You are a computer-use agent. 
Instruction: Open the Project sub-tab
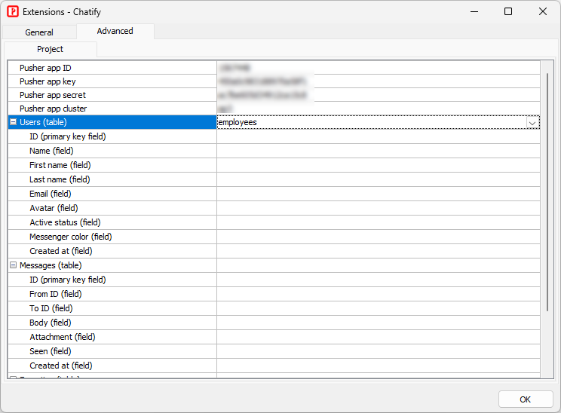(x=50, y=49)
